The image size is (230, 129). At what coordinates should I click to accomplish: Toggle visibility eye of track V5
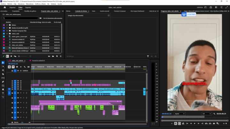pos(21,81)
